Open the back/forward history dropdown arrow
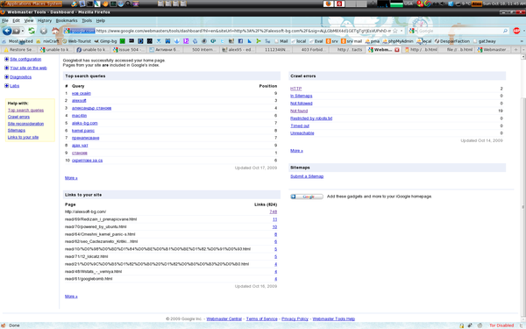Screen dimensions: 526x329 pos(23,31)
